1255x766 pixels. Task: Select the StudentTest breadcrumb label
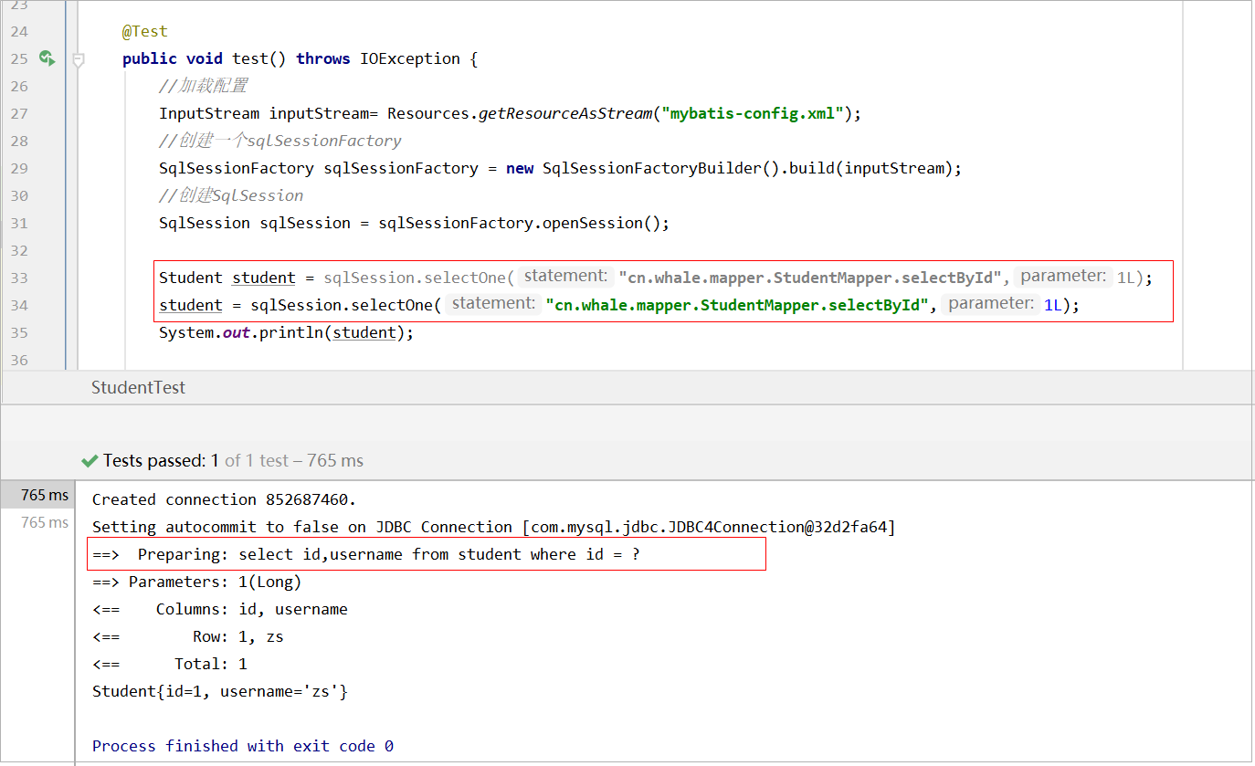click(x=138, y=388)
